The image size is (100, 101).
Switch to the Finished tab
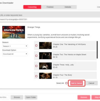[50, 7]
